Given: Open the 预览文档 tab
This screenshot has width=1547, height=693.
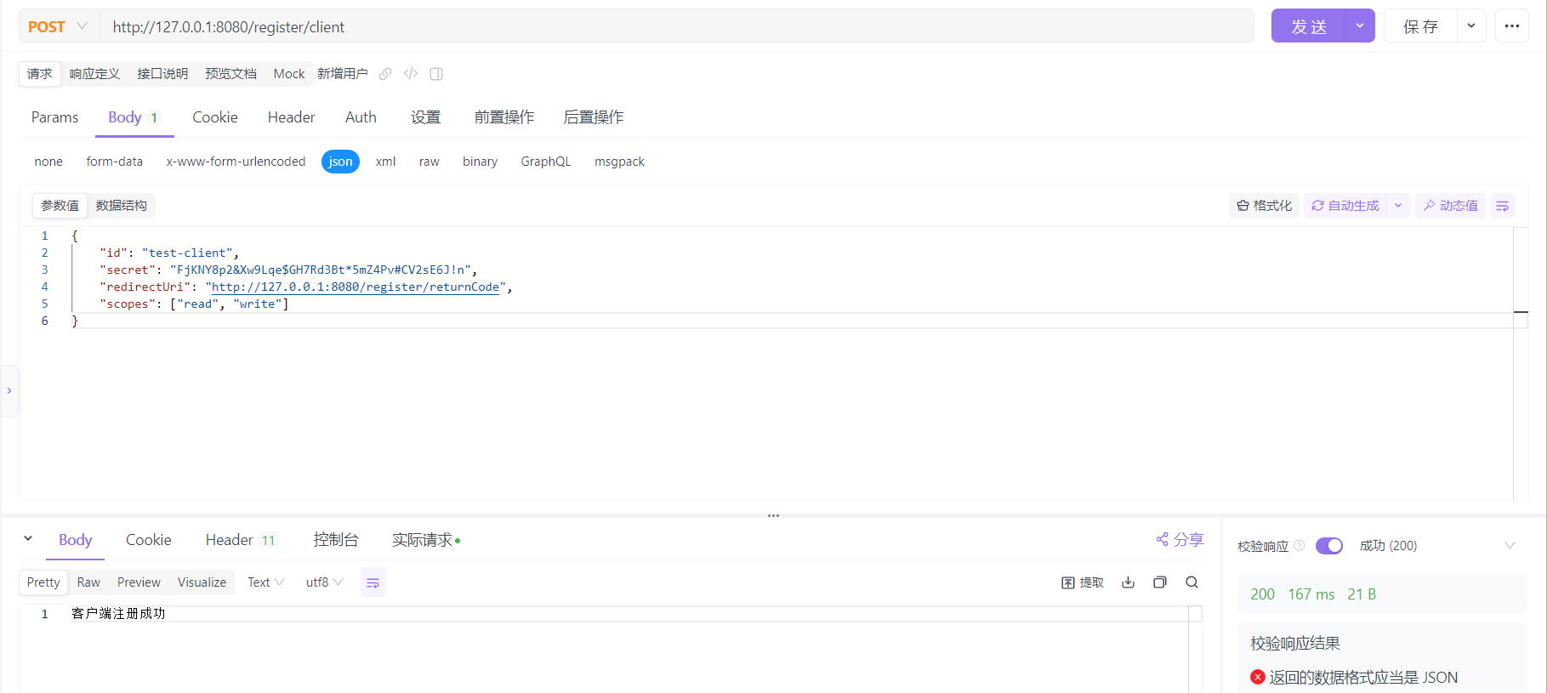Looking at the screenshot, I should coord(230,74).
